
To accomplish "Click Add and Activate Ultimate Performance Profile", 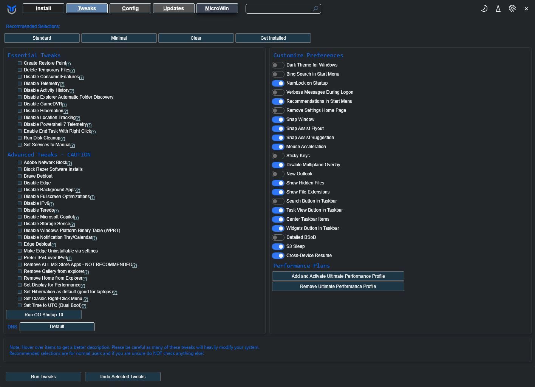I will coord(338,276).
